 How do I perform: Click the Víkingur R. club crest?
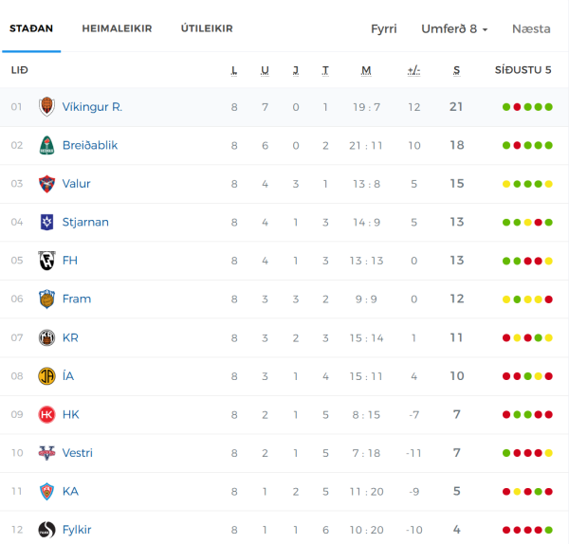click(x=46, y=107)
